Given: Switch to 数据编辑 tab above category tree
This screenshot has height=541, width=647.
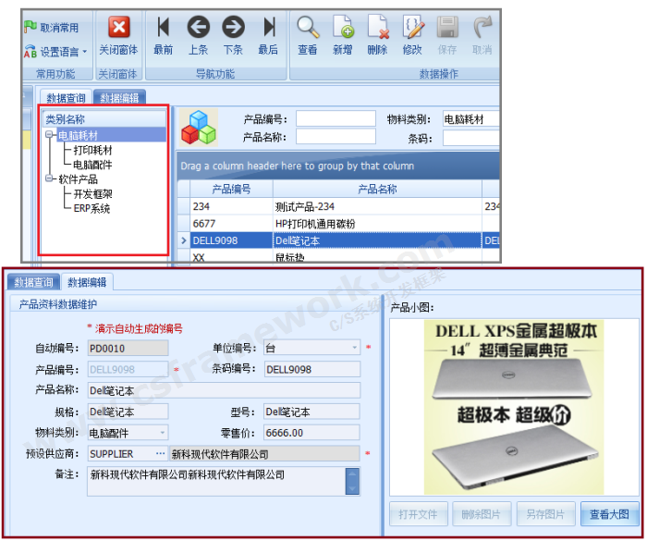Looking at the screenshot, I should click(x=120, y=98).
